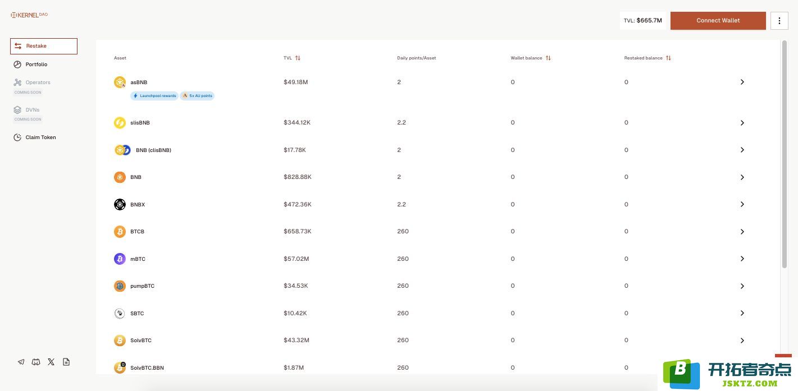The width and height of the screenshot is (798, 391).
Task: Click the slisBNB asset name
Action: pos(140,123)
